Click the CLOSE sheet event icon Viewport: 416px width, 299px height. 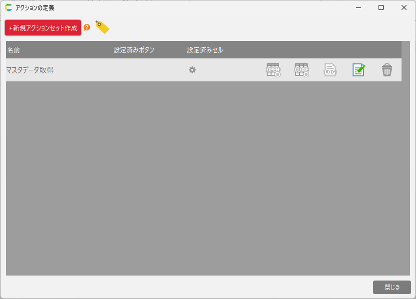click(x=302, y=70)
